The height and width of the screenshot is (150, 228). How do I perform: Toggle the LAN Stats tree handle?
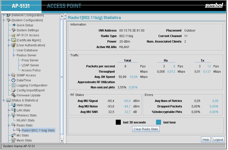coord(9,110)
